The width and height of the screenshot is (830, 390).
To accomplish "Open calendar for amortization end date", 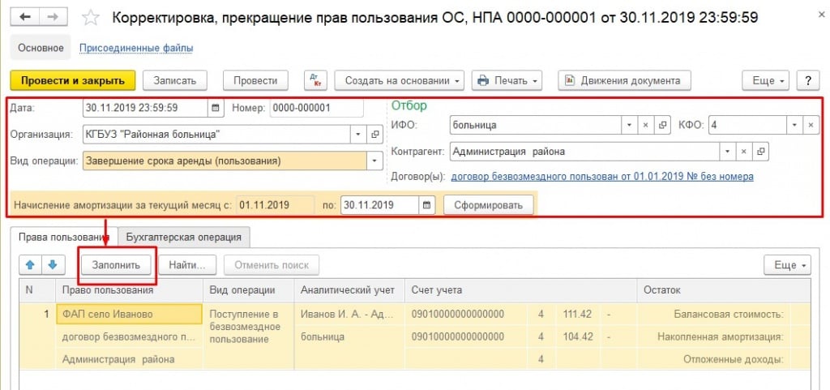I will [x=426, y=205].
